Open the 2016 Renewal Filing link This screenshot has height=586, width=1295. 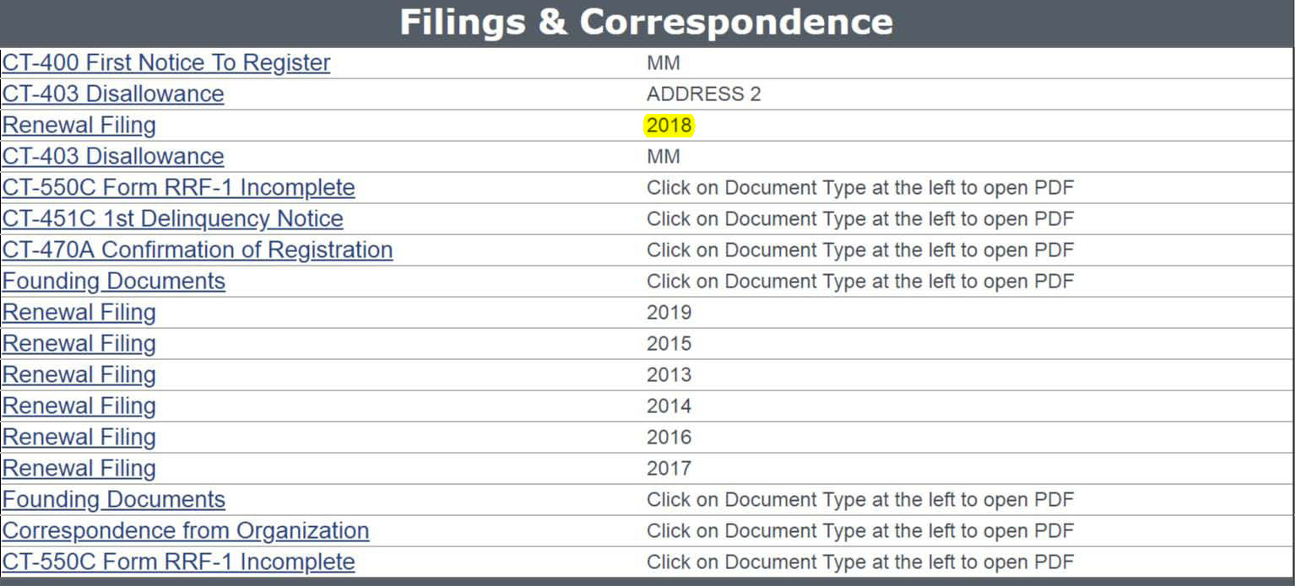pos(79,438)
